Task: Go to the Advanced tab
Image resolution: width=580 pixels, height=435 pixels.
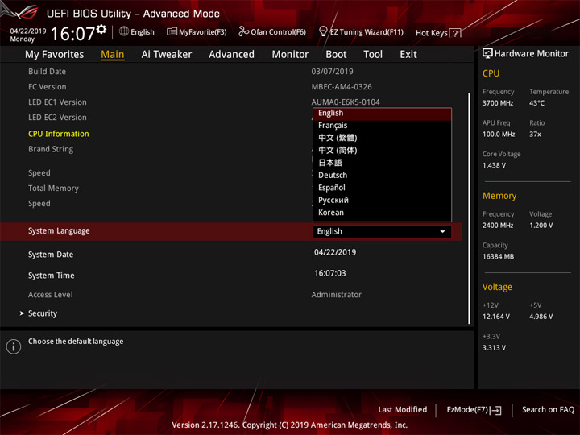Action: tap(231, 55)
